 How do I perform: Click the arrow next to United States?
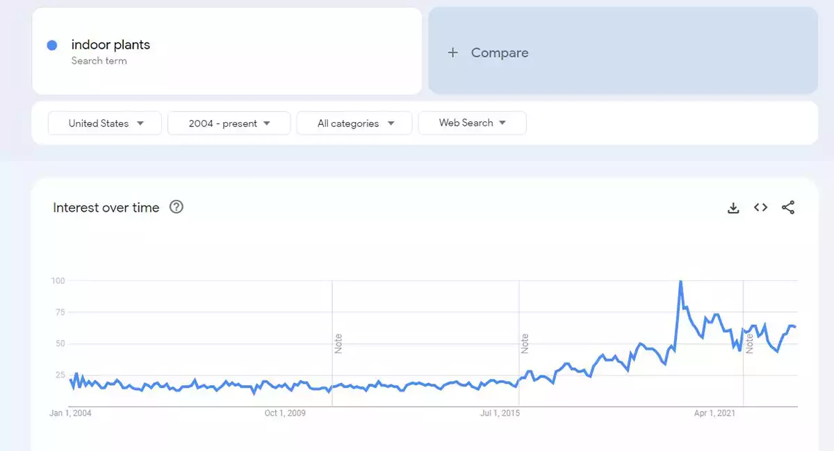[140, 123]
